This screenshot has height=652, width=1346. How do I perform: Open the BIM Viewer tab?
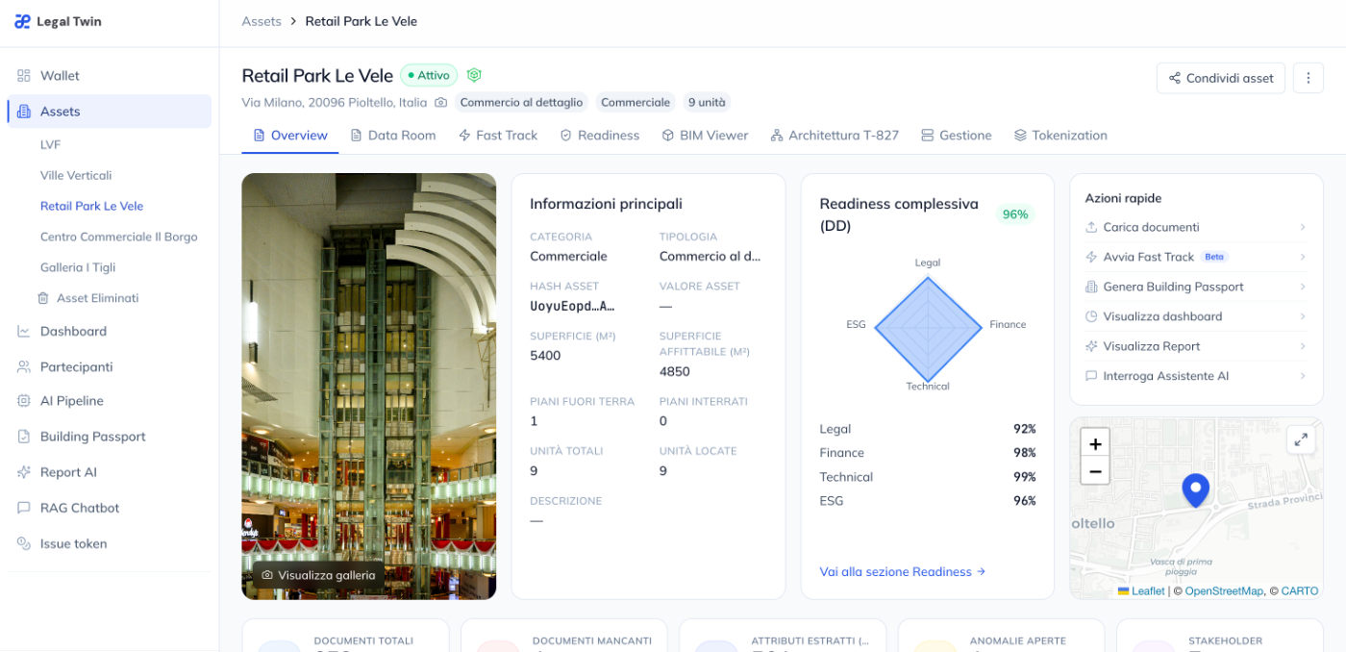click(x=705, y=136)
